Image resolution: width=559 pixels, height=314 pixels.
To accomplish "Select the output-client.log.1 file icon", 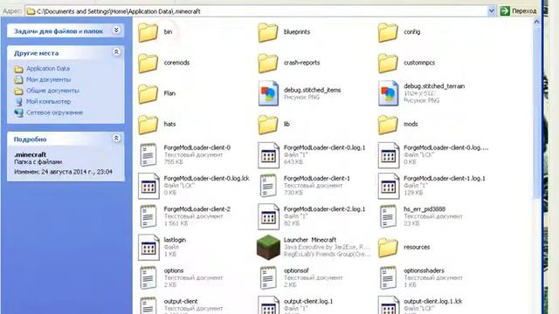I will [x=268, y=305].
